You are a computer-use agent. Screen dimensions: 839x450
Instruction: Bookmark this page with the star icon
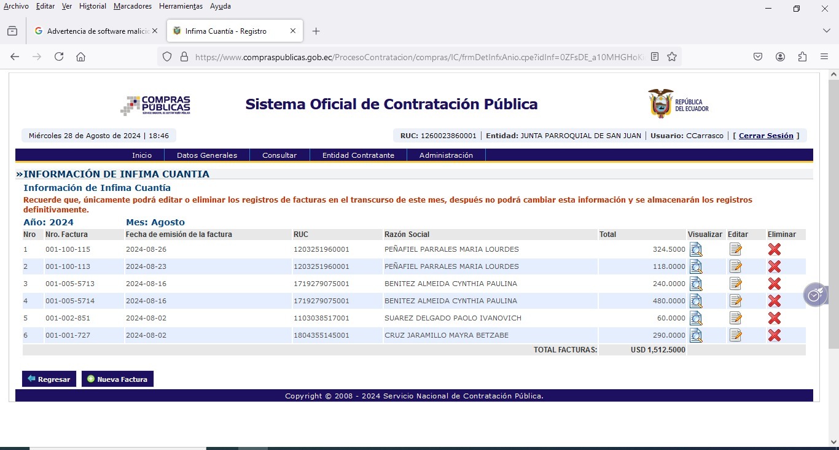pyautogui.click(x=672, y=56)
